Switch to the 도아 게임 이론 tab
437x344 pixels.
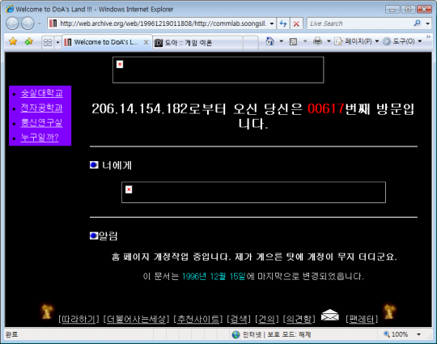click(198, 43)
